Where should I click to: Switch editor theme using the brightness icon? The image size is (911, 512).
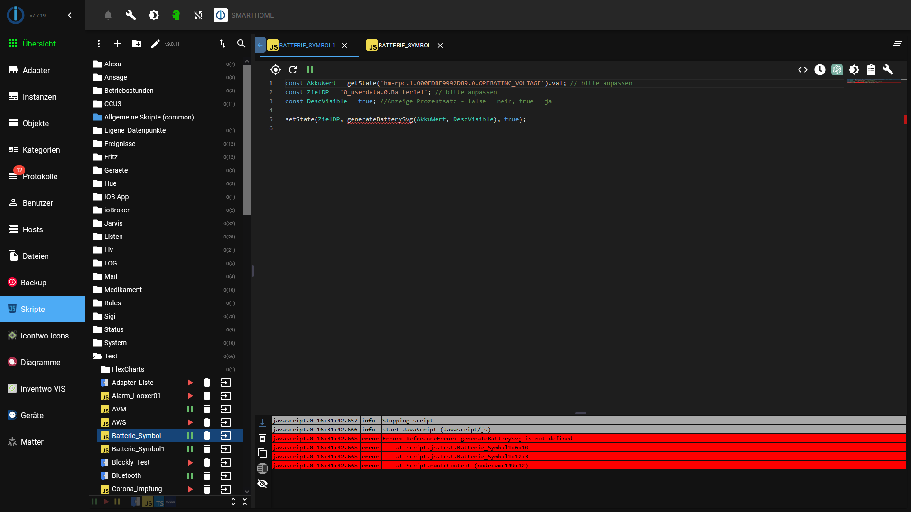pyautogui.click(x=854, y=70)
